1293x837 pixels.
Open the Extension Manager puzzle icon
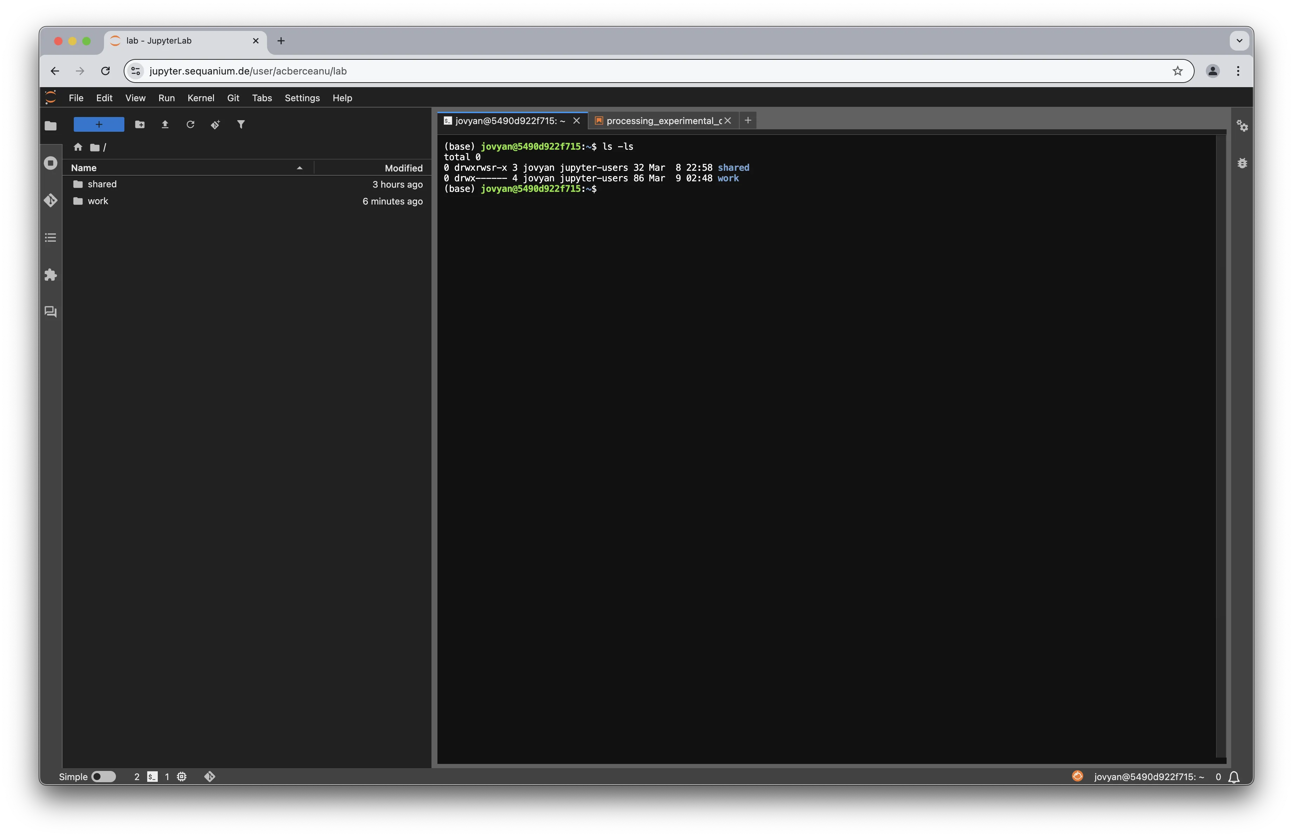point(51,275)
